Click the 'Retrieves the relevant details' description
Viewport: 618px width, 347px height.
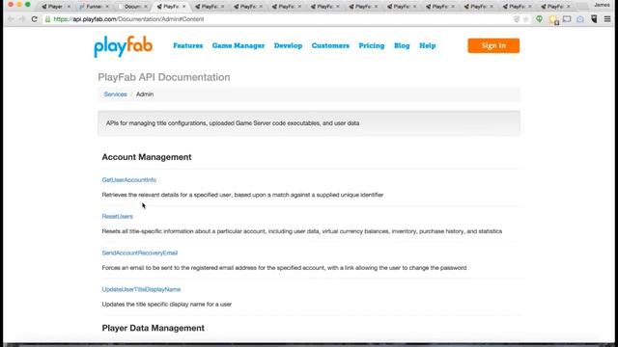tap(242, 195)
